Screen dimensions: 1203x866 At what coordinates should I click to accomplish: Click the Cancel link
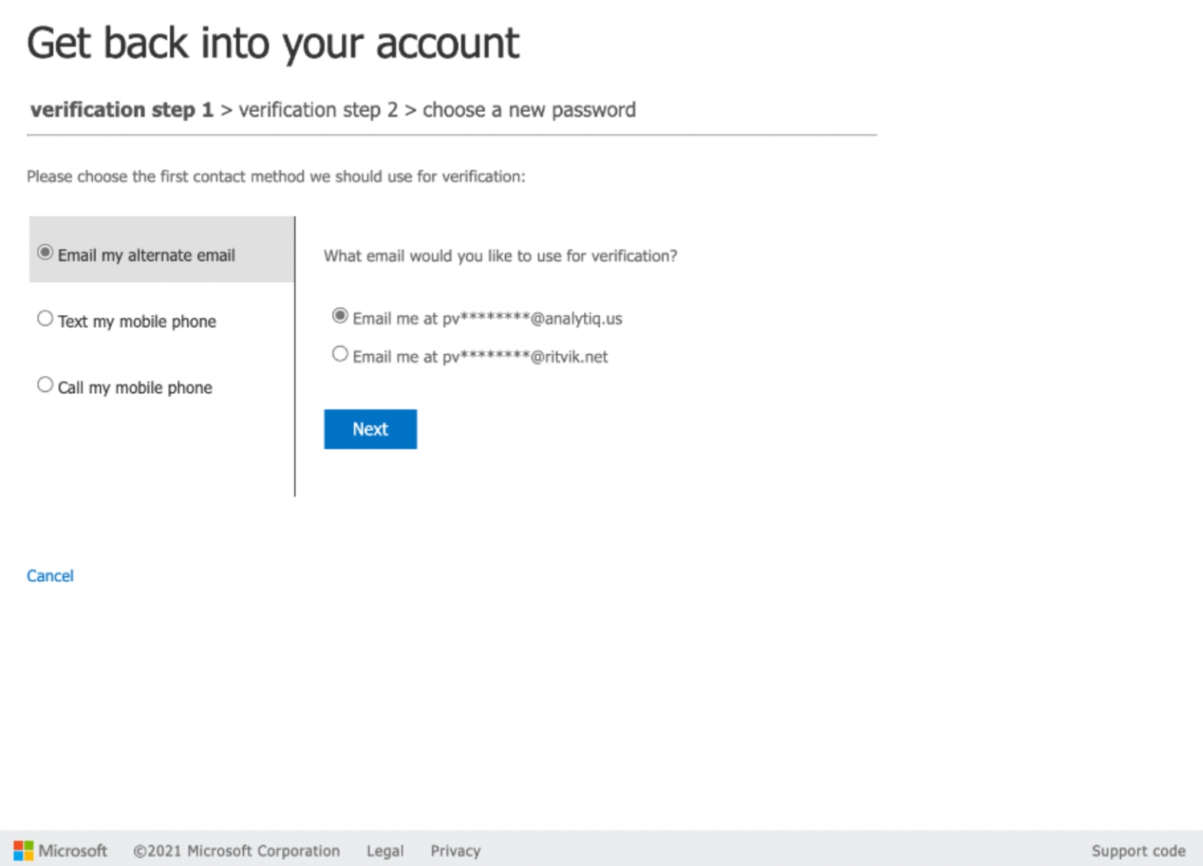50,576
